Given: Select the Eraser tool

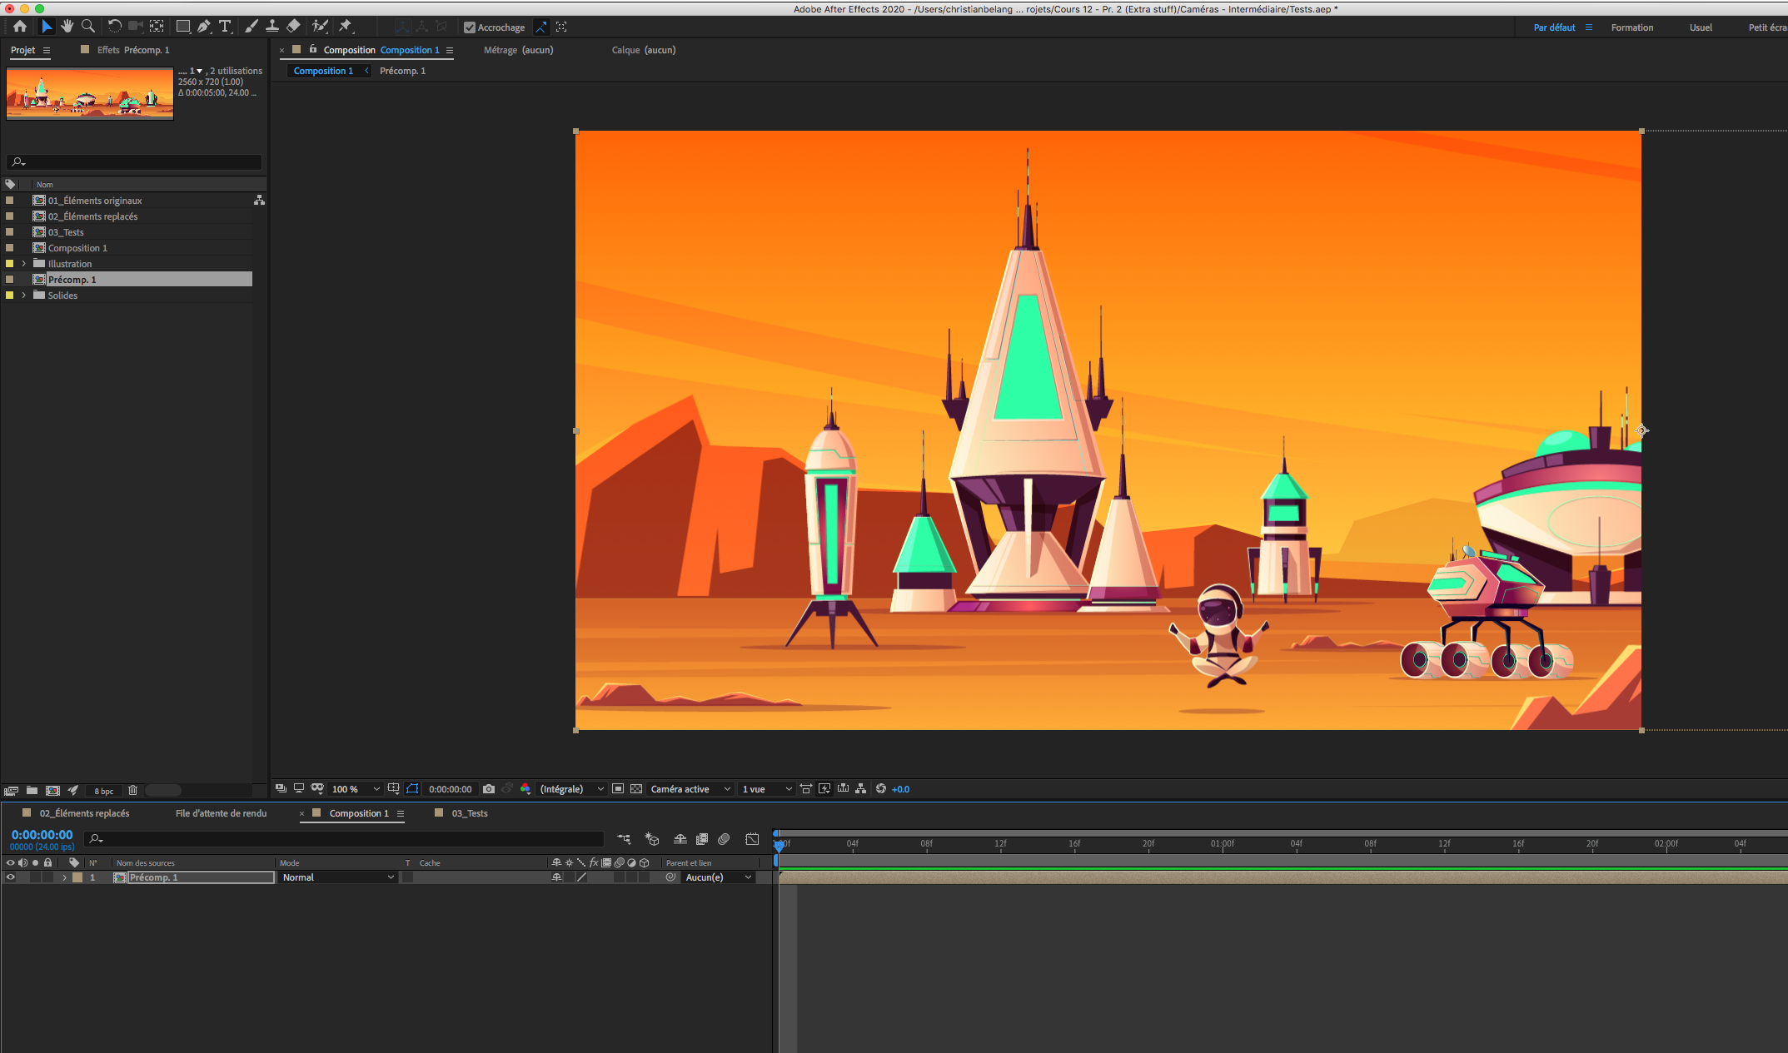Looking at the screenshot, I should (x=293, y=27).
